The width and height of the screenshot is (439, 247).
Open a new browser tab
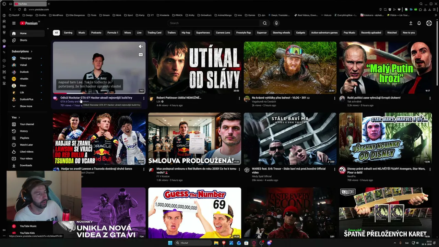click(49, 4)
